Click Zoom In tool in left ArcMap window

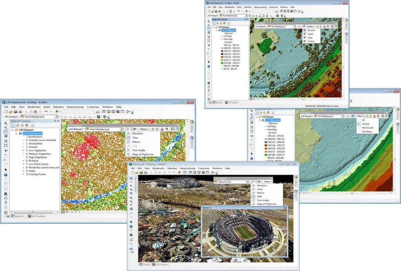click(5, 123)
